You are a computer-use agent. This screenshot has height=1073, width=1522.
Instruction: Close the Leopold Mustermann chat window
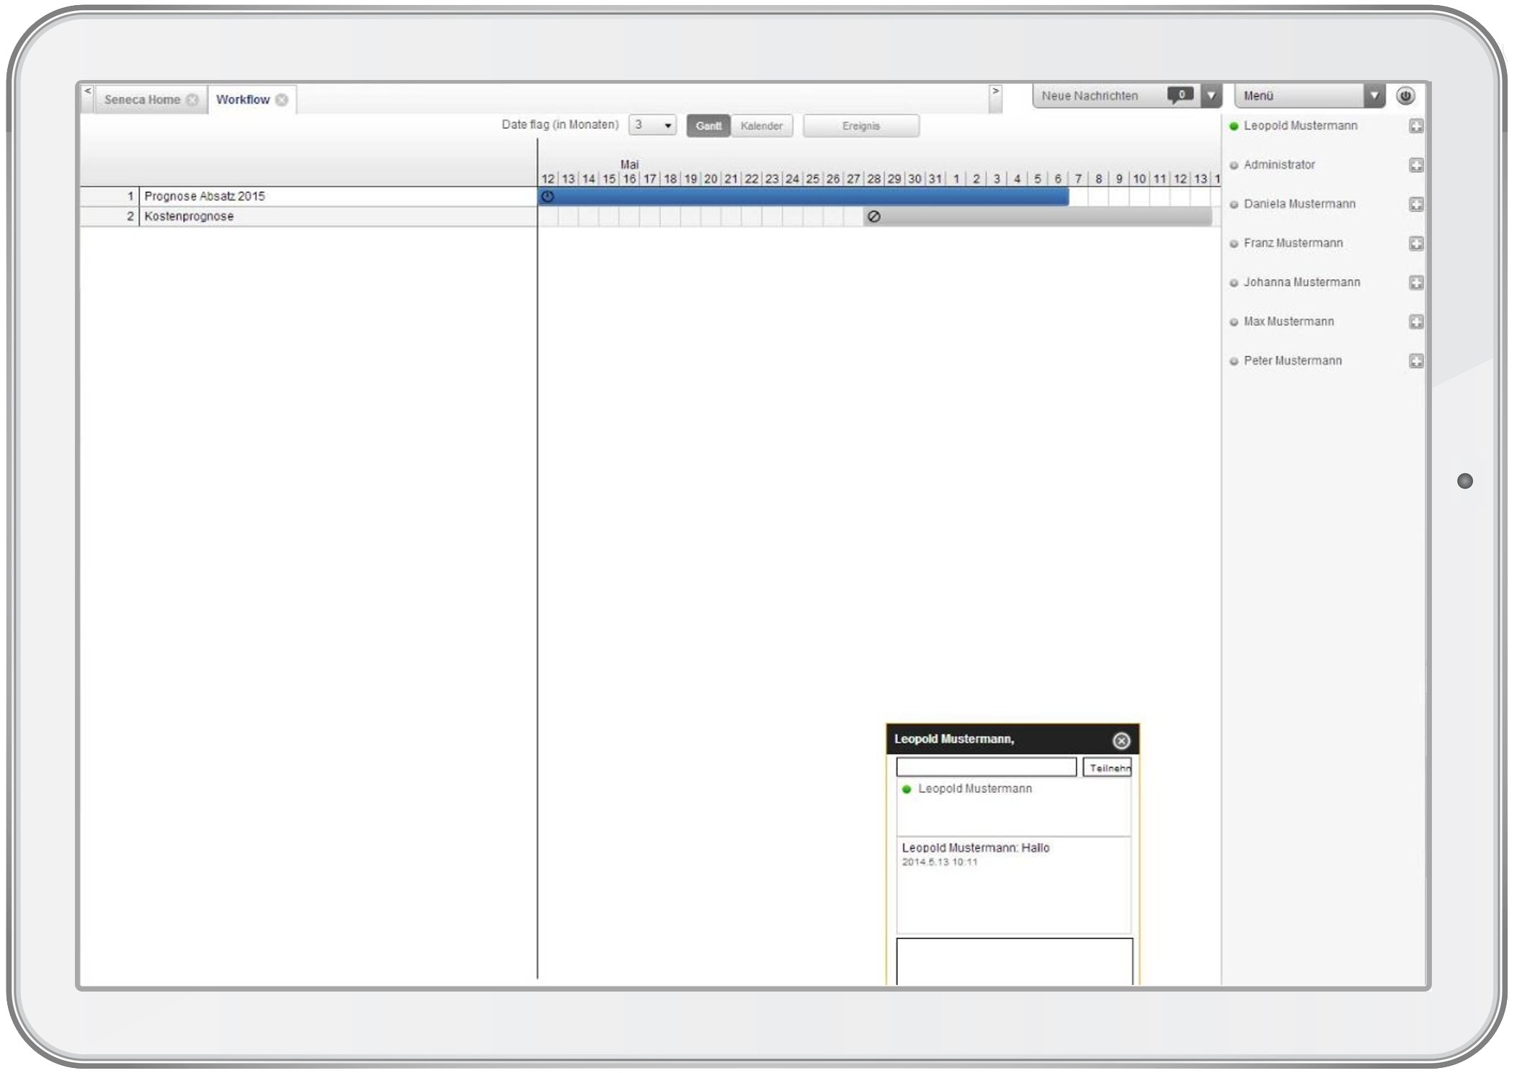pos(1121,740)
